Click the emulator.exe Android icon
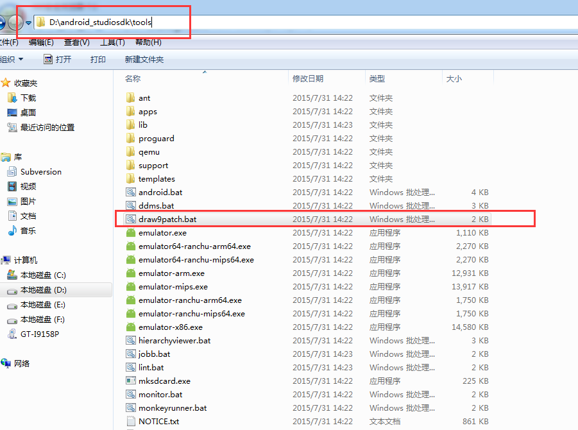578x430 pixels. pos(130,233)
